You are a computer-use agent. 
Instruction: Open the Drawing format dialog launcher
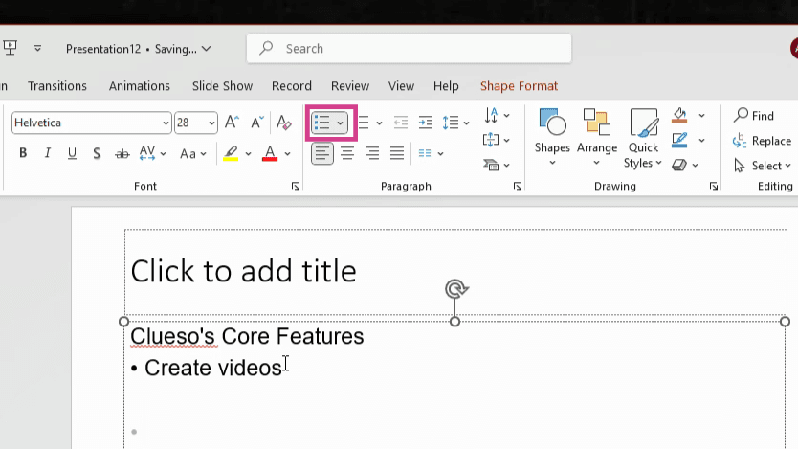point(714,187)
